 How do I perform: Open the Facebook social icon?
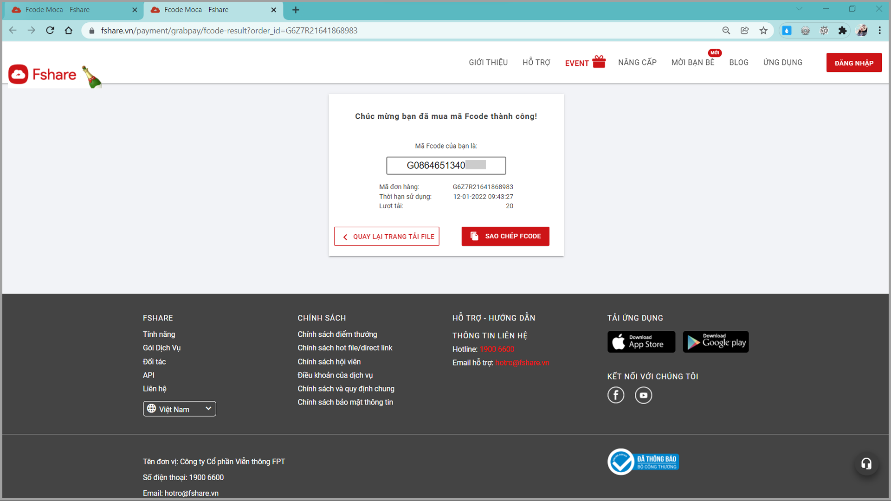pyautogui.click(x=616, y=395)
